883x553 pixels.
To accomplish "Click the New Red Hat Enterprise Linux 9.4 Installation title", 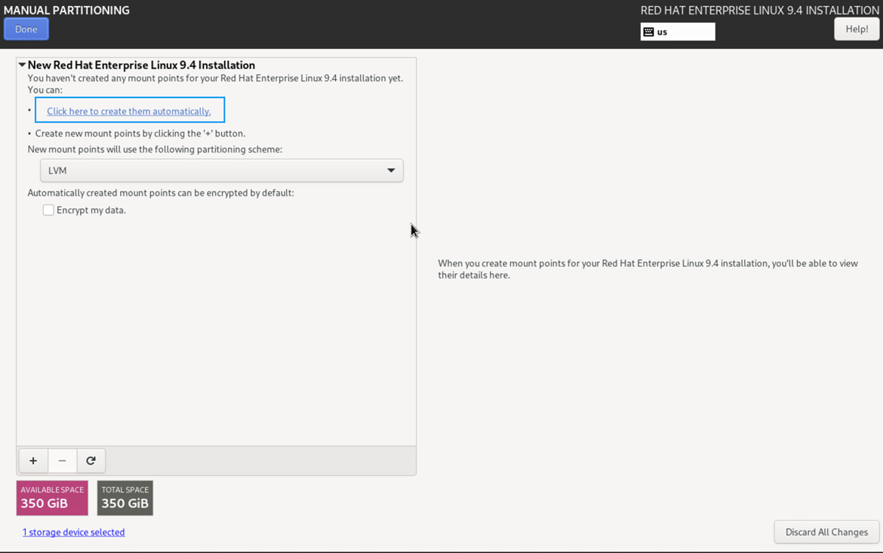I will [141, 66].
